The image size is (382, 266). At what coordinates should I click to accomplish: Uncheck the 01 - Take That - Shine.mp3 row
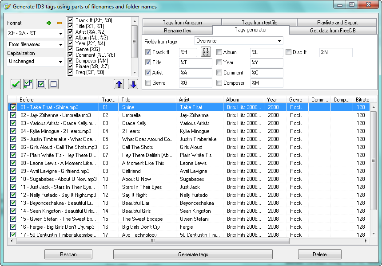(13, 107)
